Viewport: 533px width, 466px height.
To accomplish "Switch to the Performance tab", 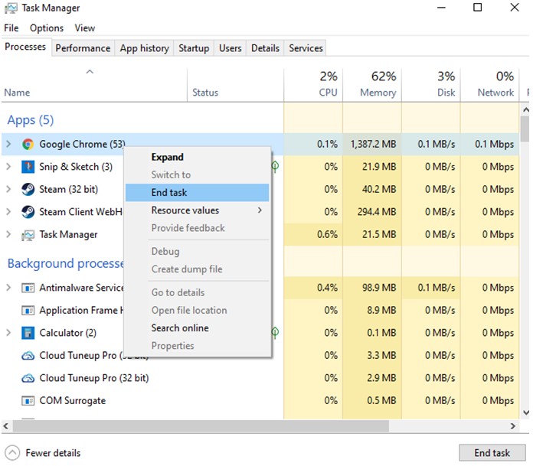I will (83, 48).
